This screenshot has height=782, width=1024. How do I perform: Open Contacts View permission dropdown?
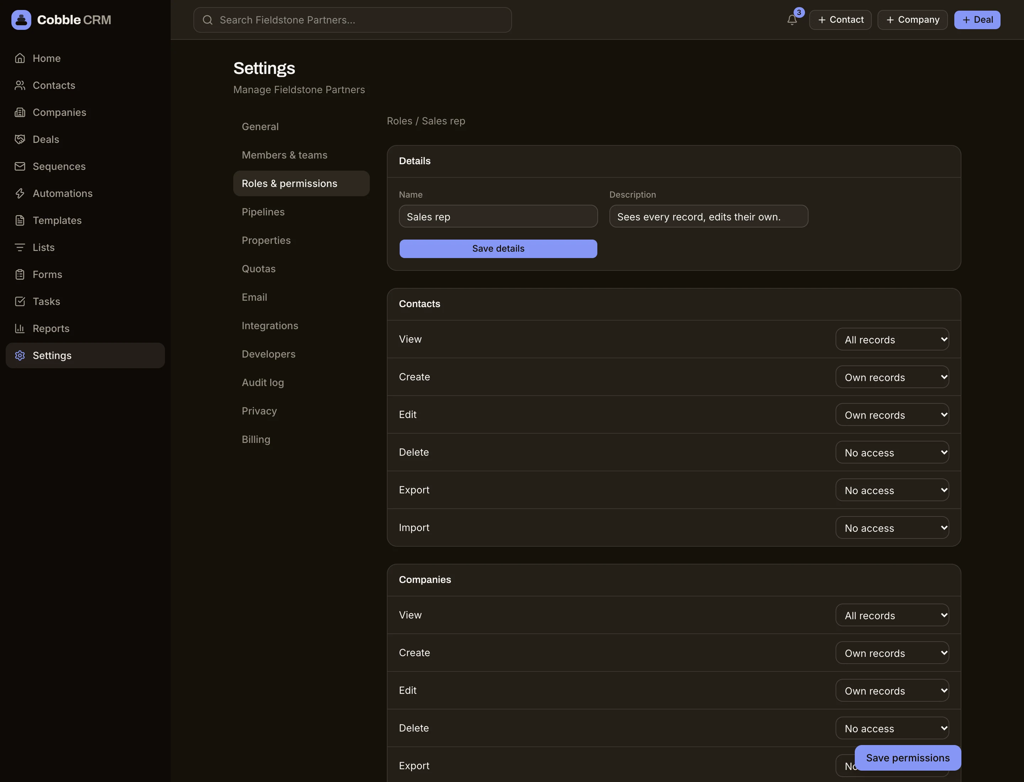[x=892, y=339]
